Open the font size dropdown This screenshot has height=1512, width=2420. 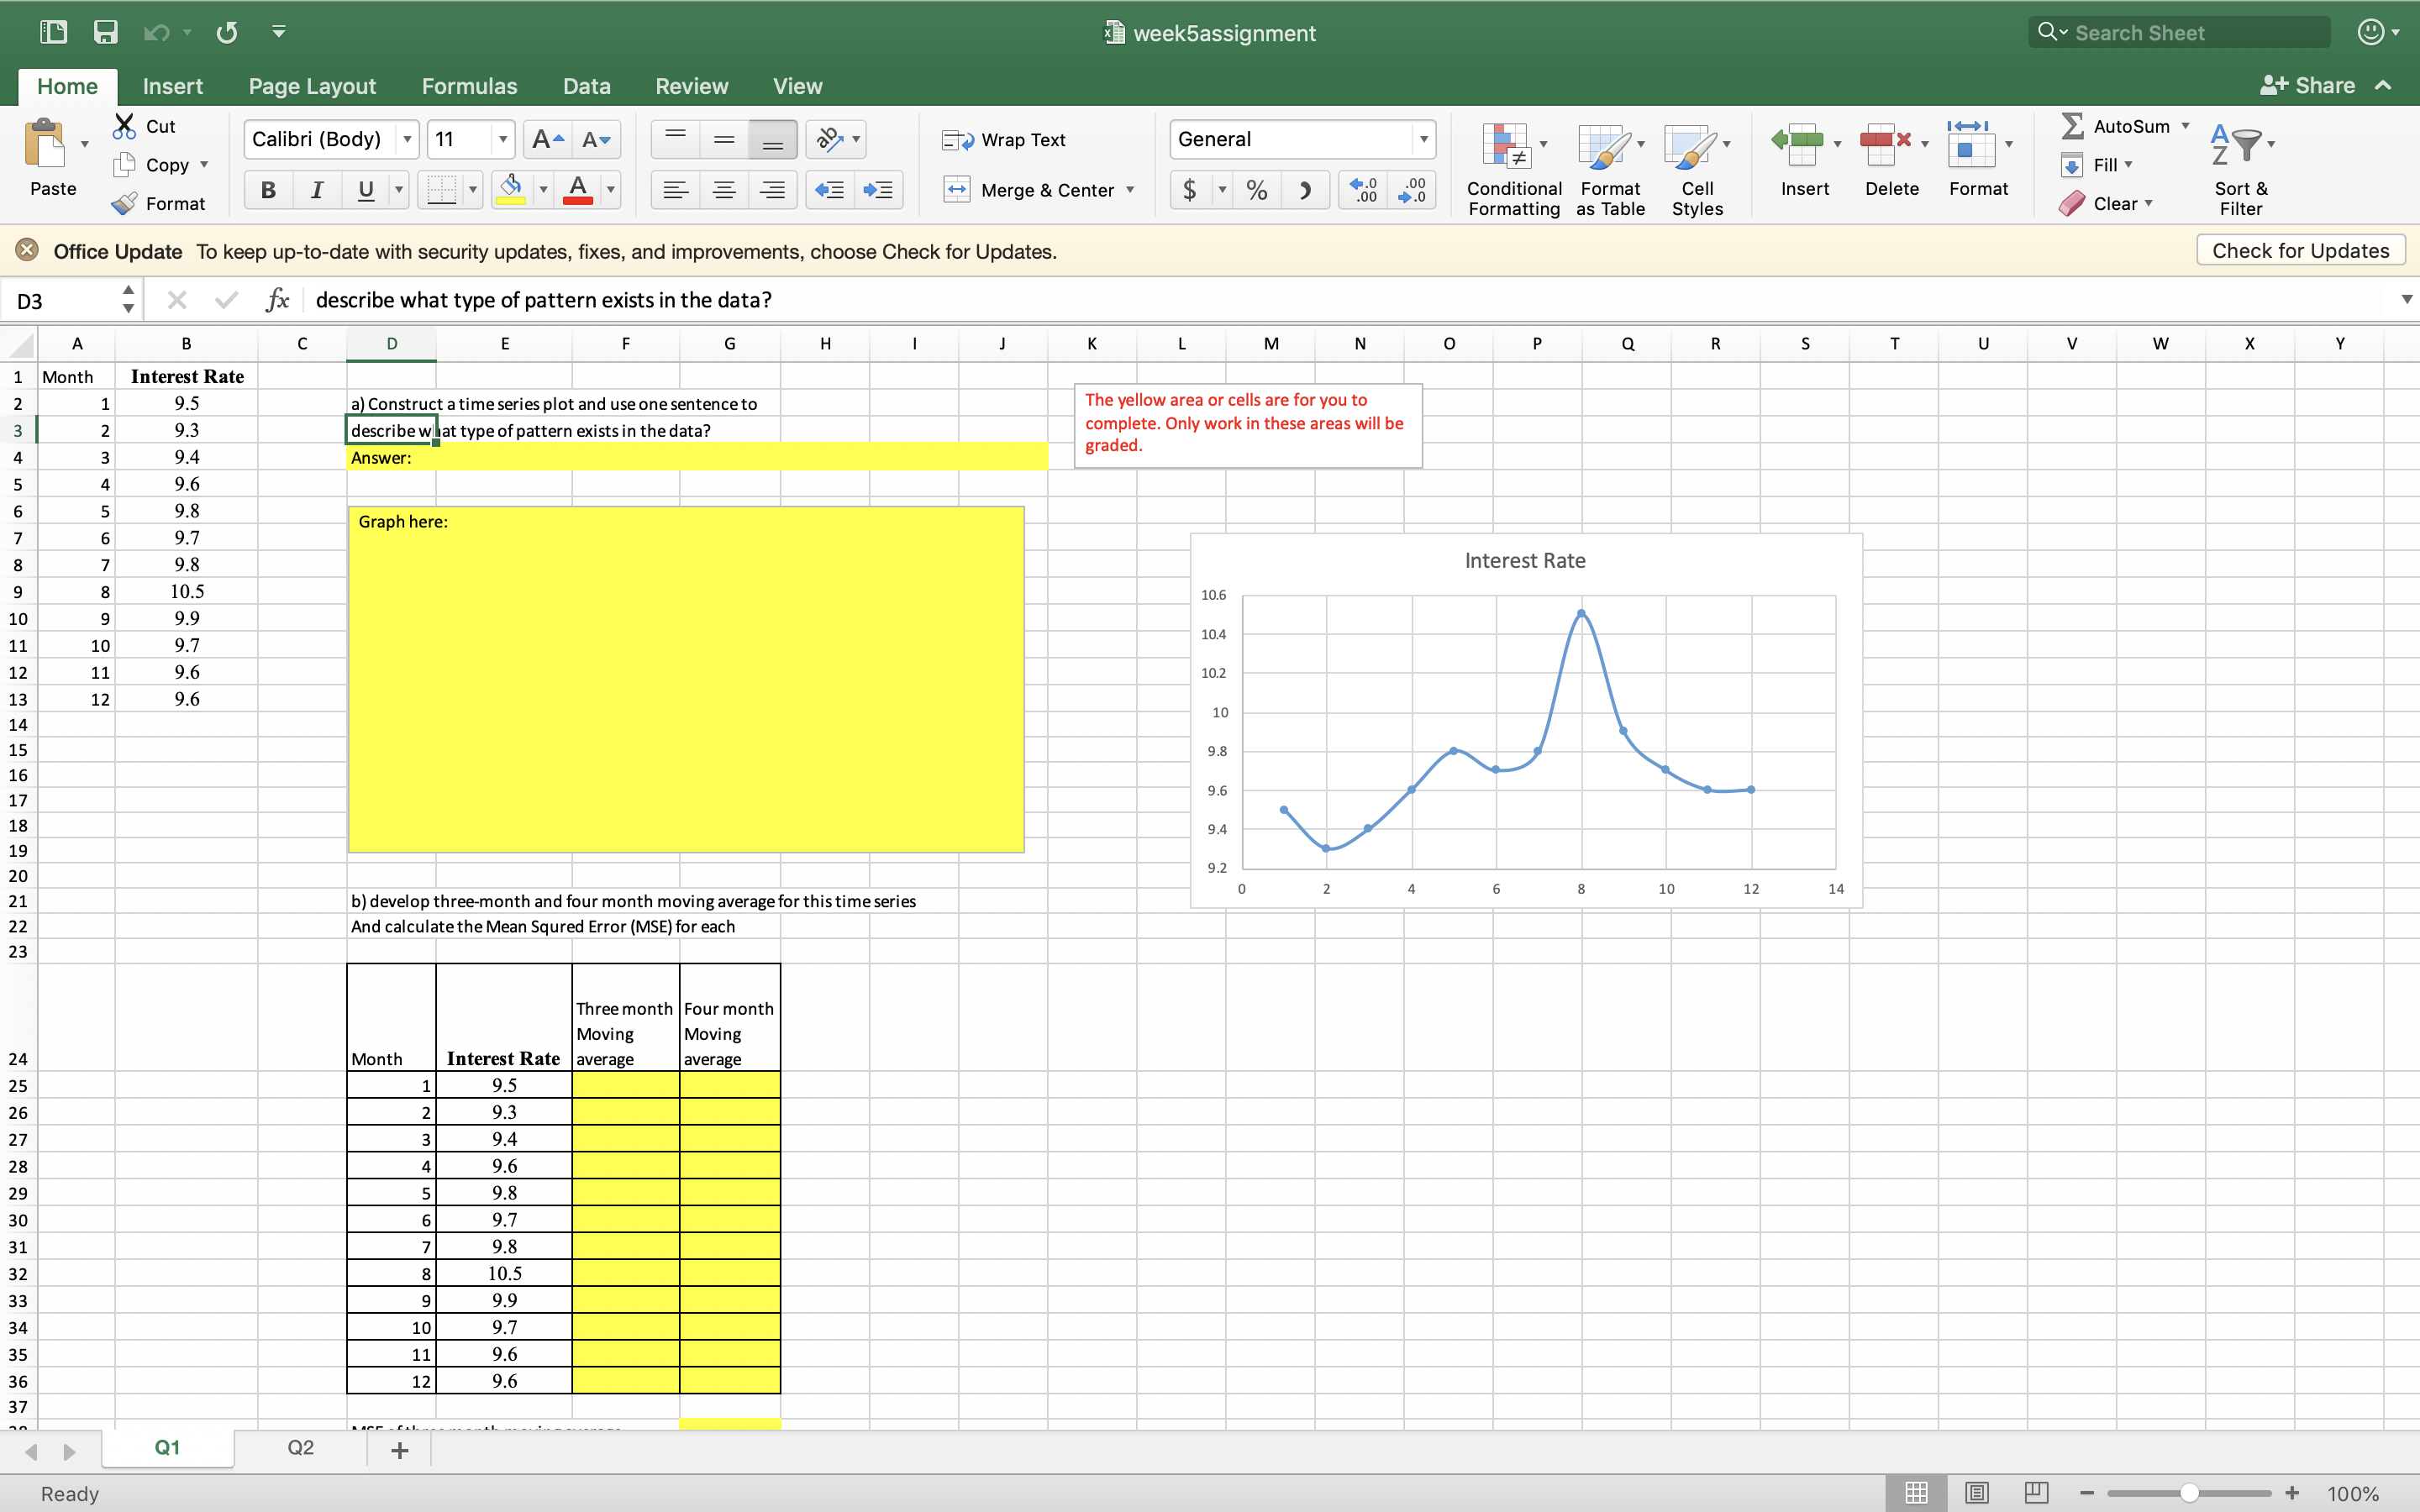point(503,139)
